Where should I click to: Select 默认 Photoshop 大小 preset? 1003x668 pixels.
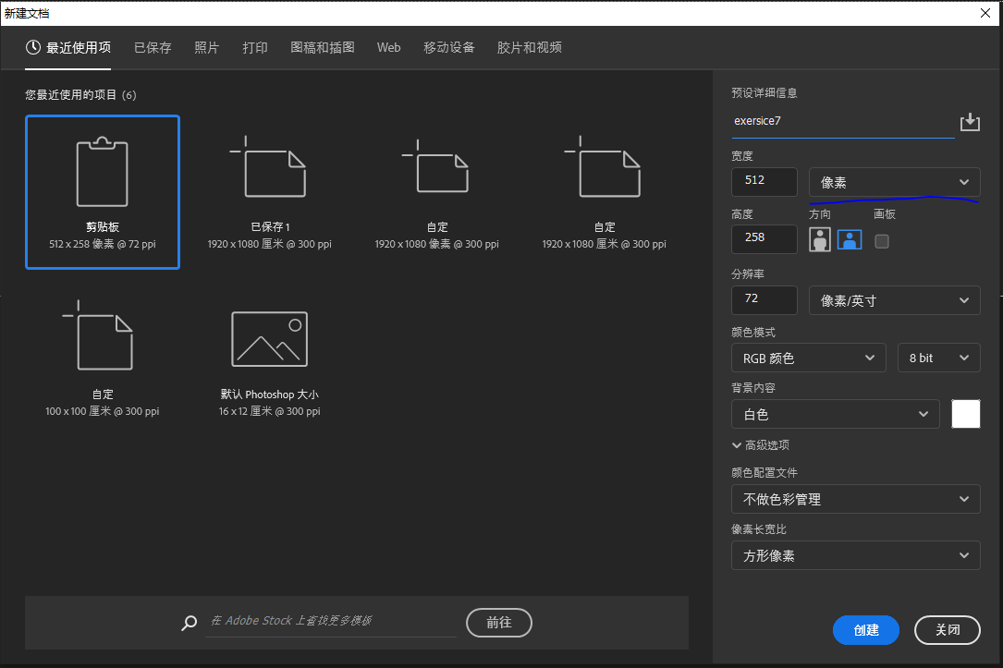tap(269, 359)
